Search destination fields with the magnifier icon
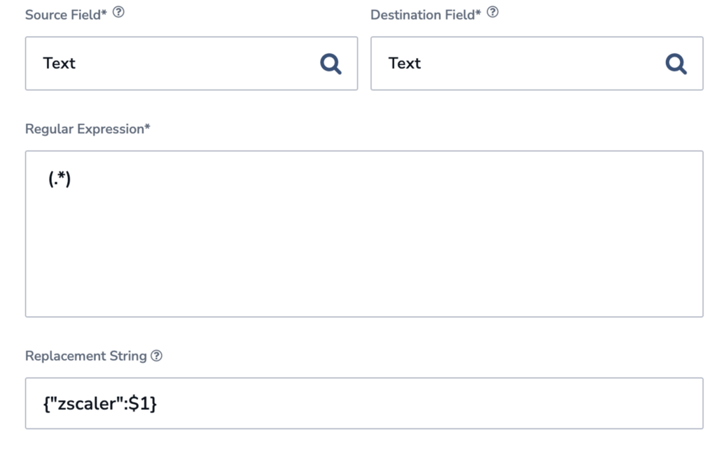 coord(676,64)
